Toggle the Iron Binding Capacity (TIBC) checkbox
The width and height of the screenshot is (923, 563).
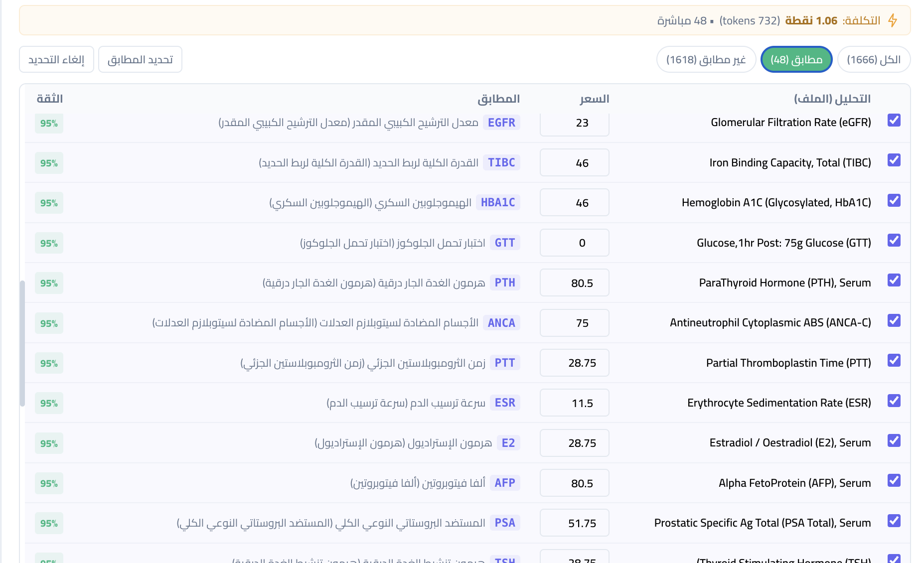point(894,160)
